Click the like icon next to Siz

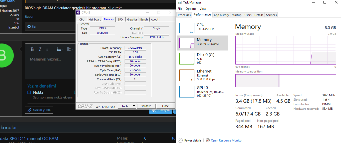point(29,26)
